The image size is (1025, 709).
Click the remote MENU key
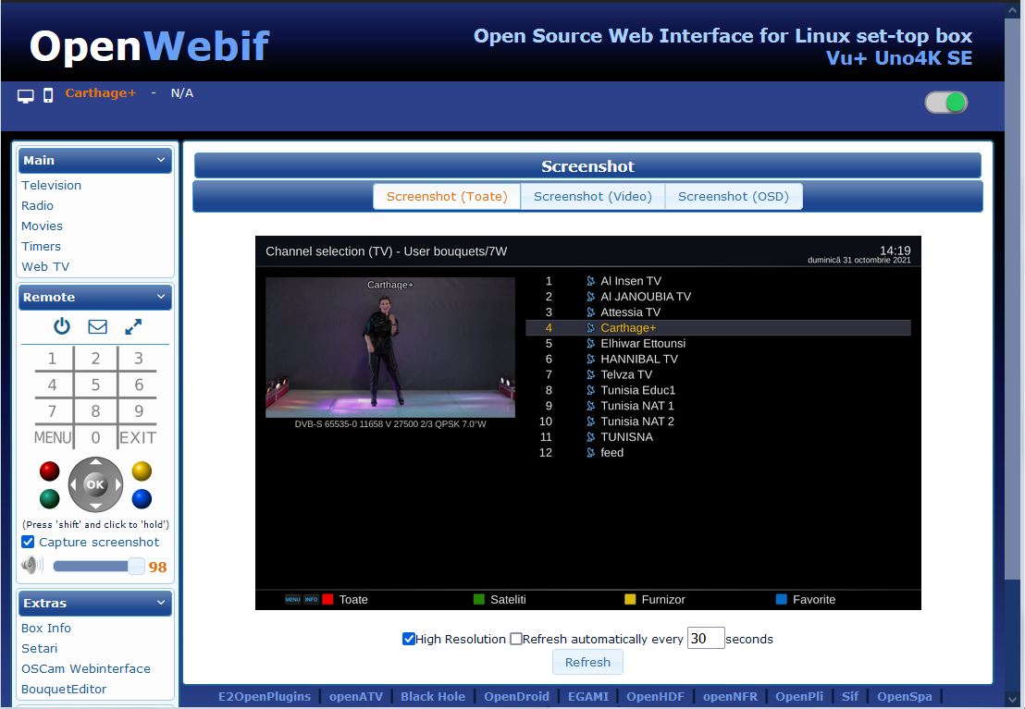pos(53,438)
